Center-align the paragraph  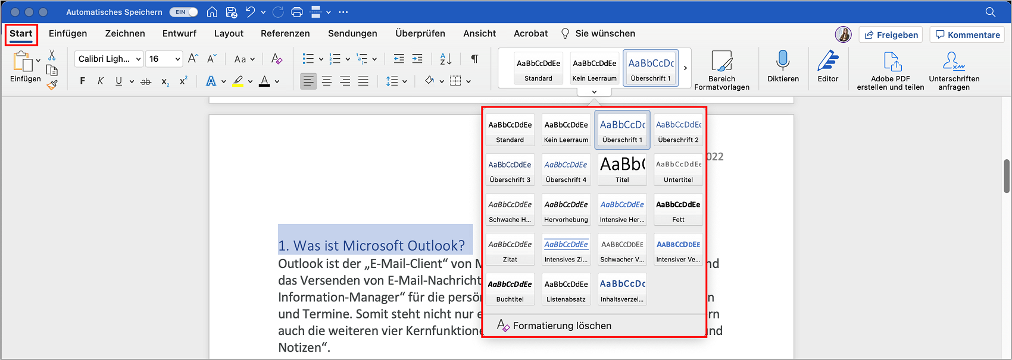pos(327,81)
